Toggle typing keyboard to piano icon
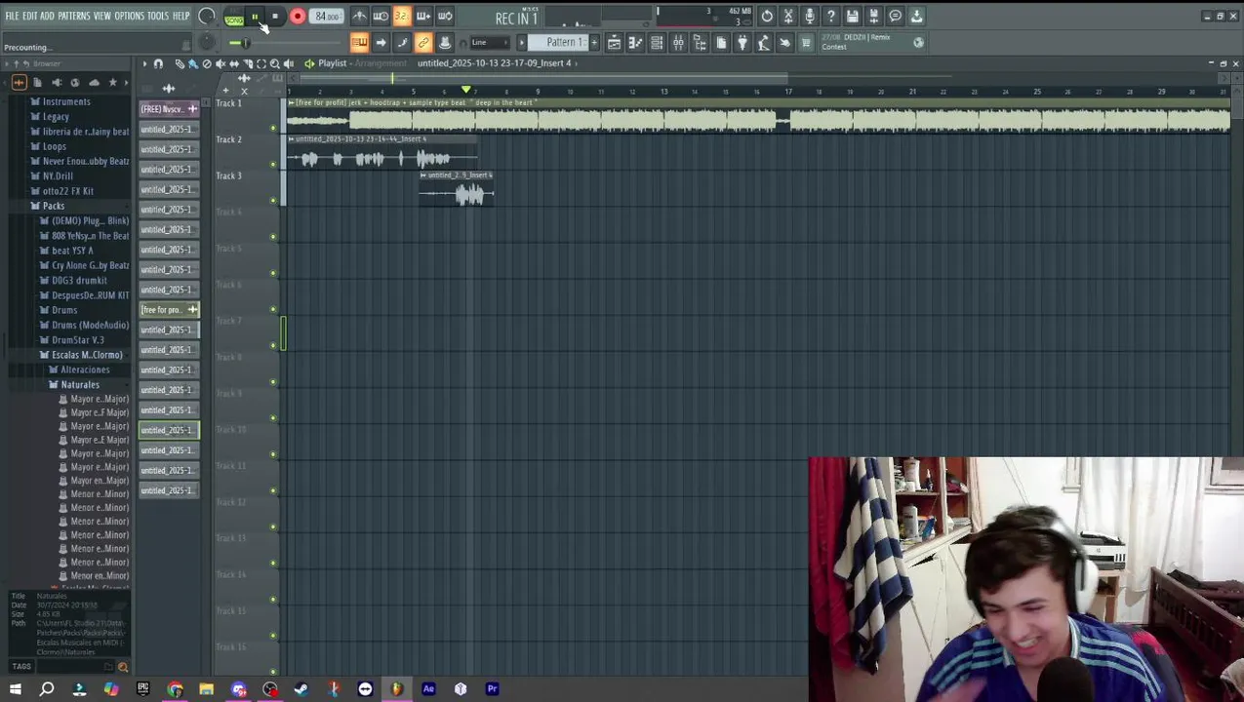Viewport: 1244px width, 702px height. 359,43
